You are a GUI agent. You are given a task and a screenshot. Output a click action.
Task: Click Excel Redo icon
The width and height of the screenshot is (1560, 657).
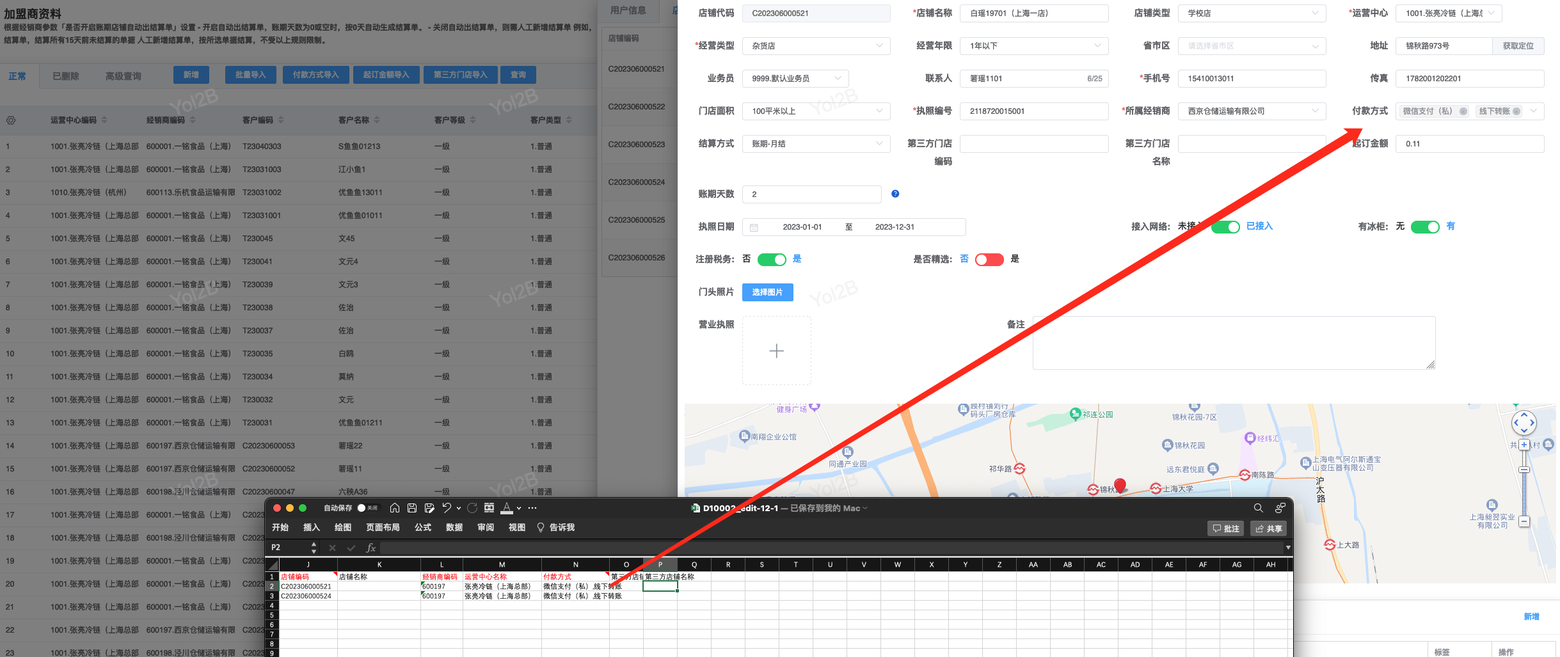(x=472, y=508)
